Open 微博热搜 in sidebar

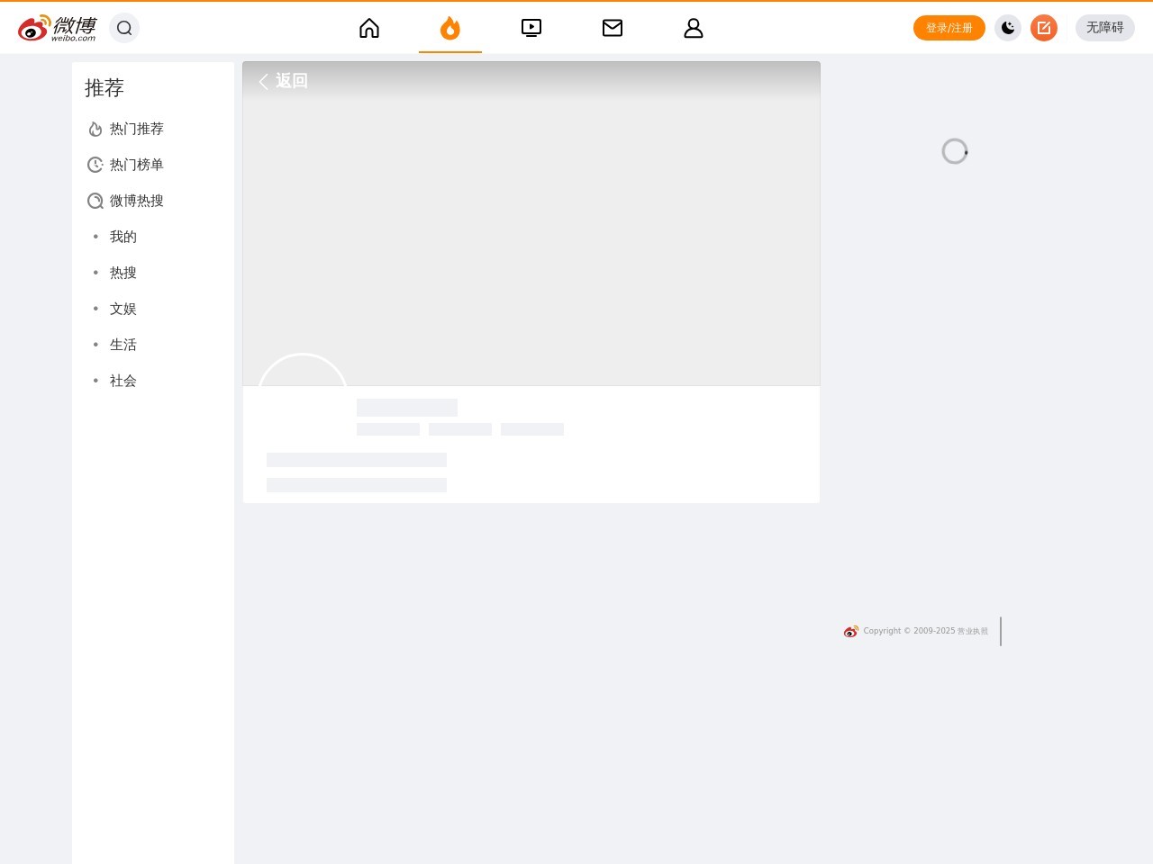coord(136,201)
